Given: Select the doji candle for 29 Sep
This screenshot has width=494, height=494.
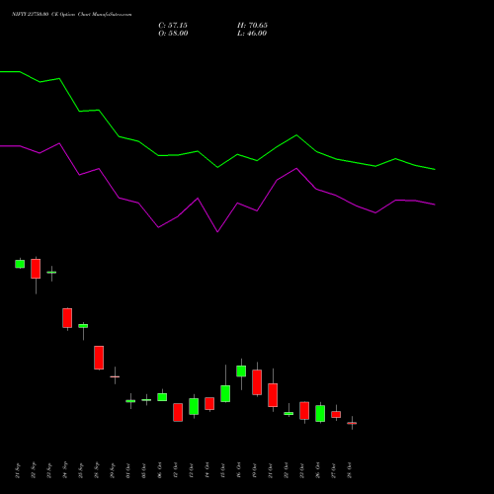Looking at the screenshot, I should (115, 376).
